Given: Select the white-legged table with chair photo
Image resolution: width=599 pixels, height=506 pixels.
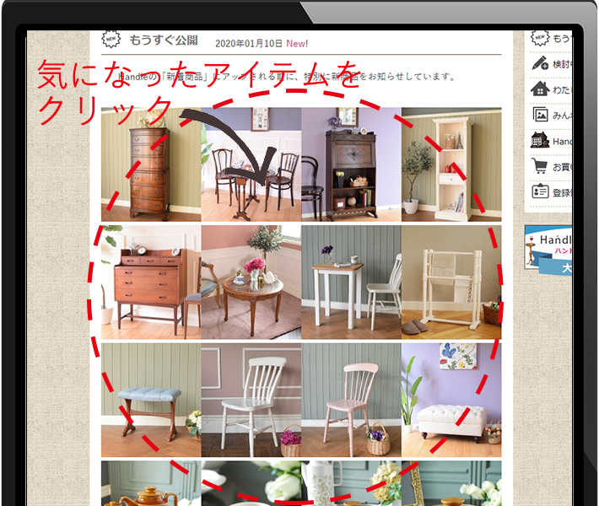Looking at the screenshot, I should point(351,283).
